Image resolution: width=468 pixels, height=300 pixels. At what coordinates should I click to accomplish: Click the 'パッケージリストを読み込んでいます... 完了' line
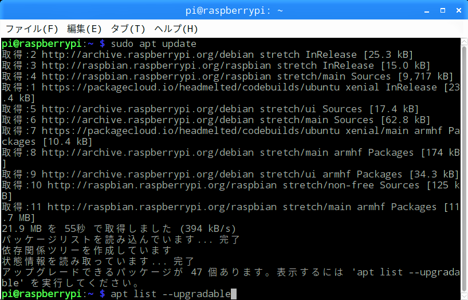coord(121,239)
